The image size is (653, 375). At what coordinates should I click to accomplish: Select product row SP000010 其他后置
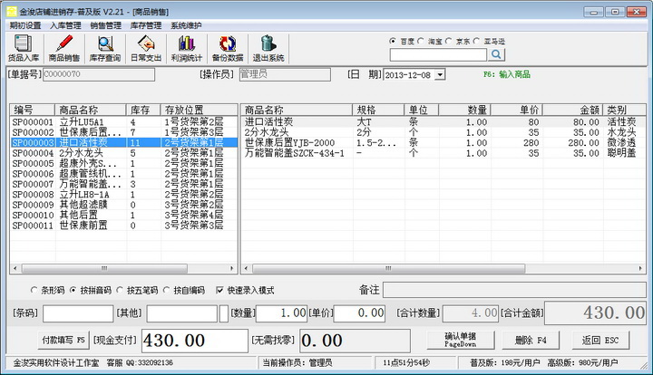[x=123, y=216]
